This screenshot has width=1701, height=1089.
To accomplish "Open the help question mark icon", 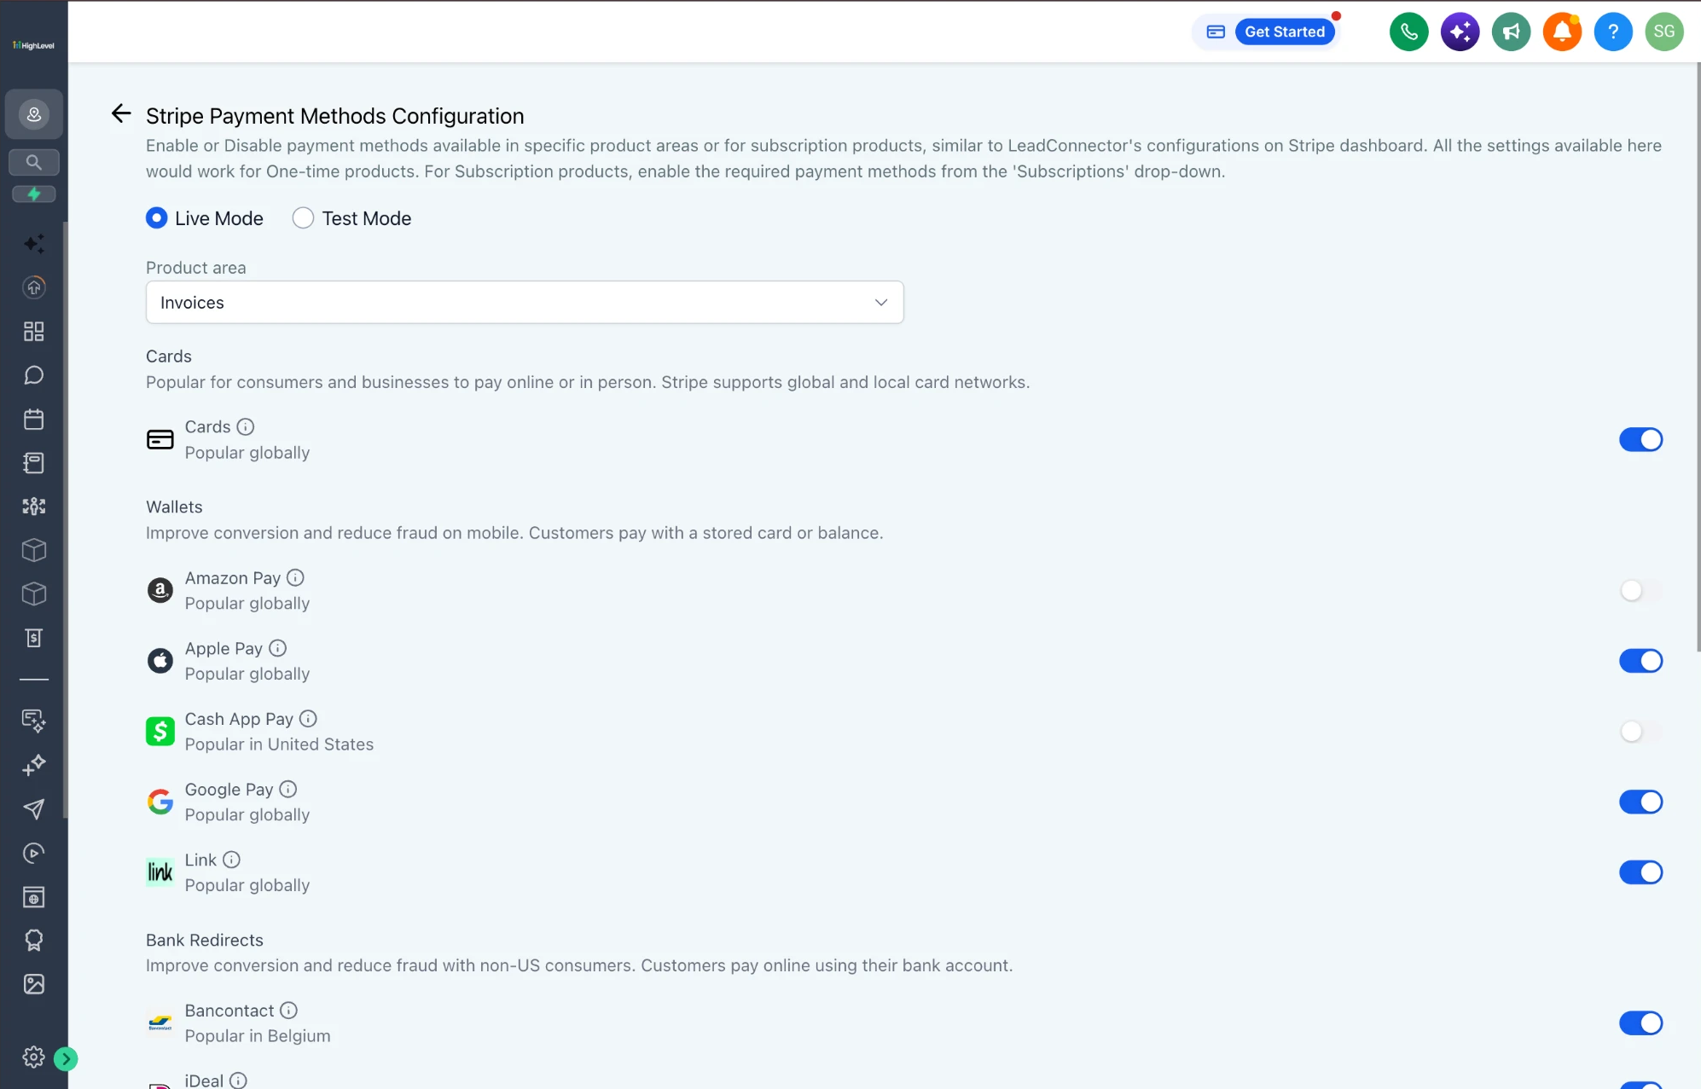I will (1613, 32).
